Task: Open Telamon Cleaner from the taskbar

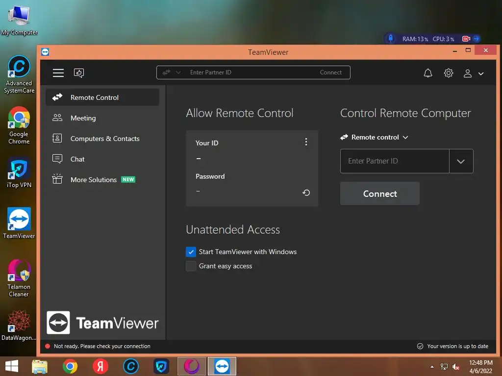Action: (x=192, y=366)
